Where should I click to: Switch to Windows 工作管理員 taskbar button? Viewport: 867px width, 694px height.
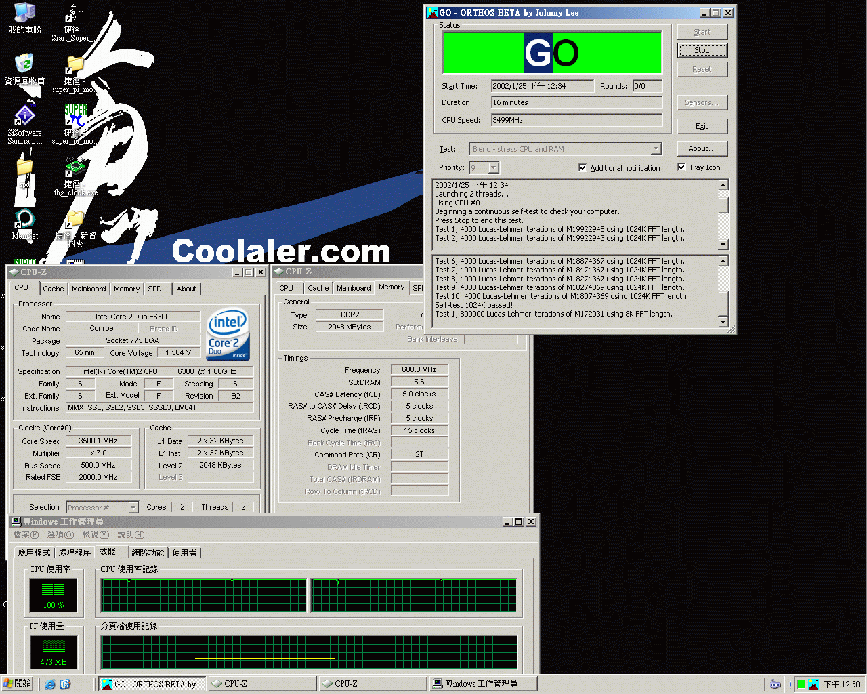coord(484,684)
